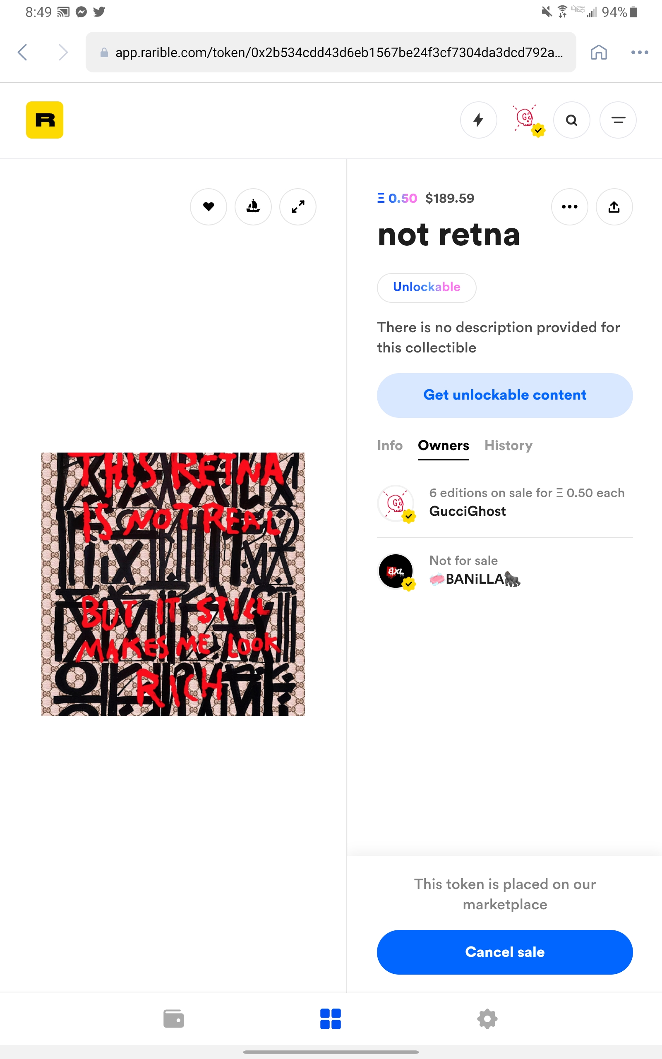Open the hamburger menu icon

(618, 120)
